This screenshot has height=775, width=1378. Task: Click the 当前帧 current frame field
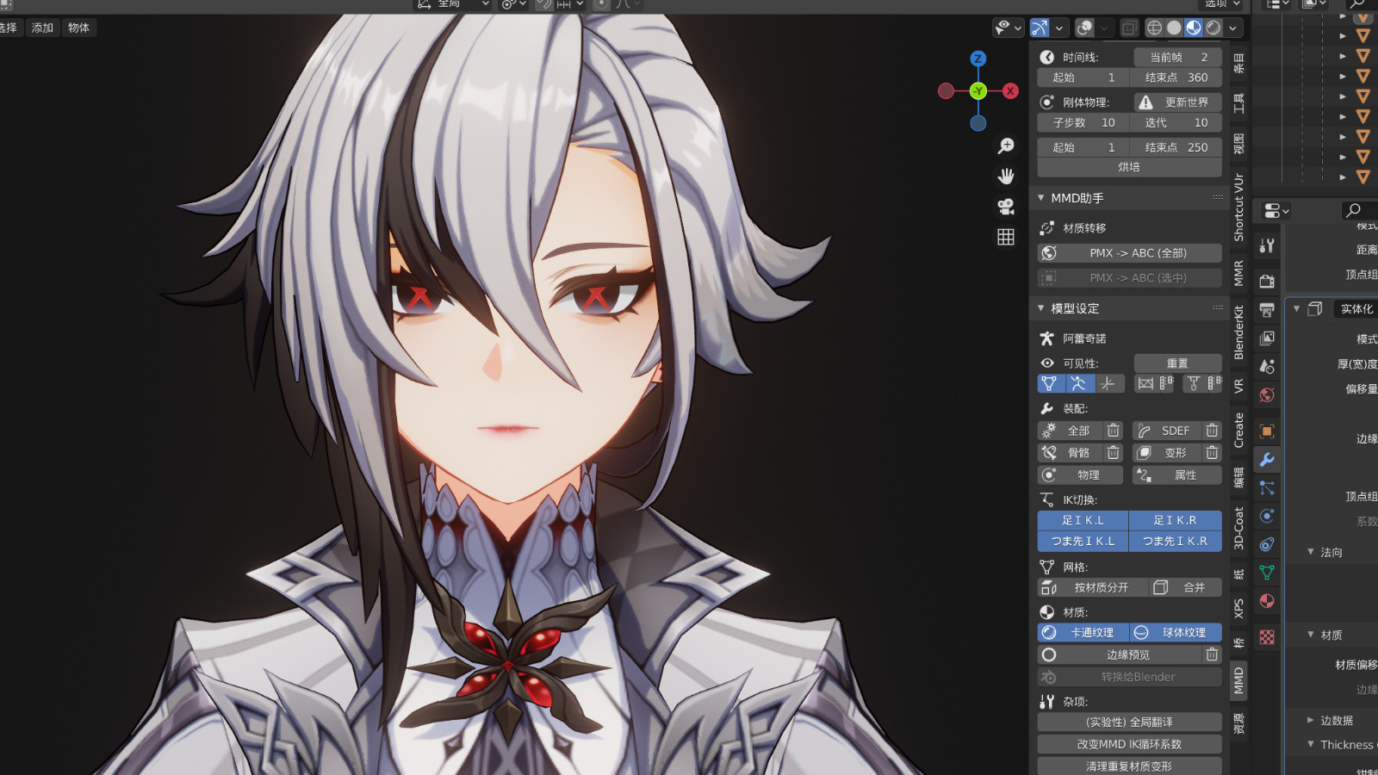click(x=1177, y=57)
